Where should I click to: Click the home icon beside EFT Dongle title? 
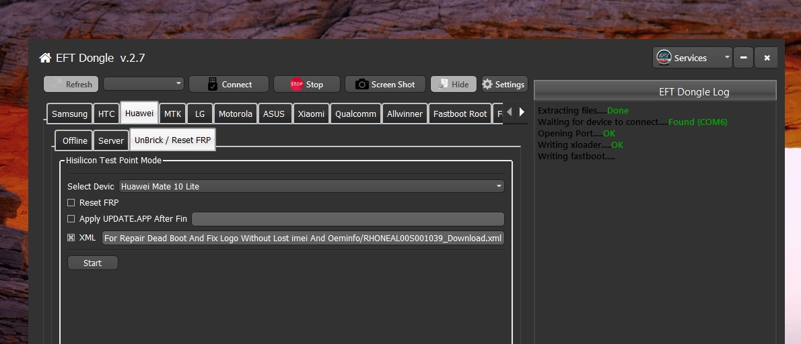coord(45,58)
